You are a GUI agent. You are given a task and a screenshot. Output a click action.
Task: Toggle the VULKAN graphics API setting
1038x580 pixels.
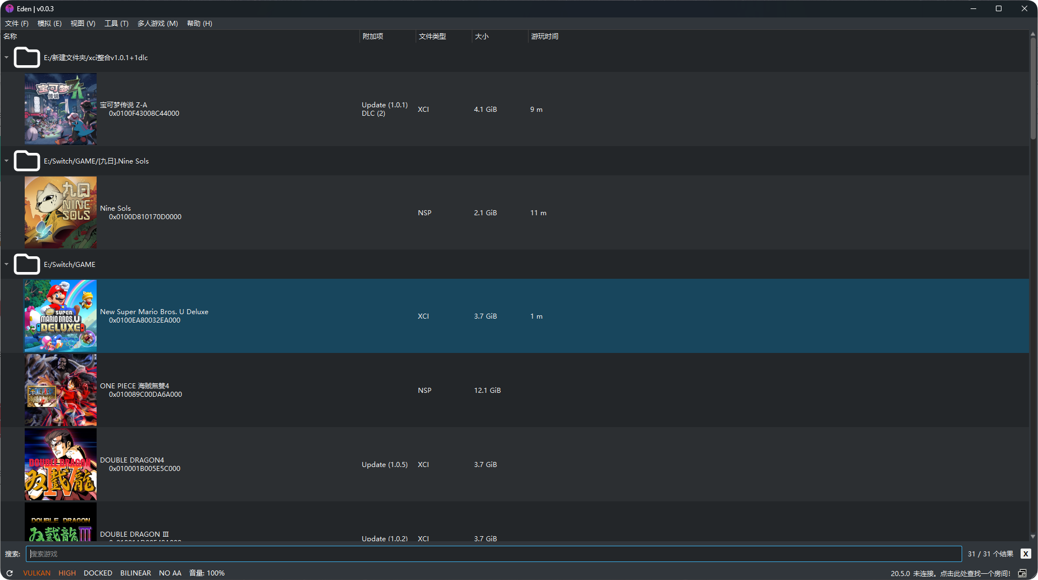click(x=37, y=573)
